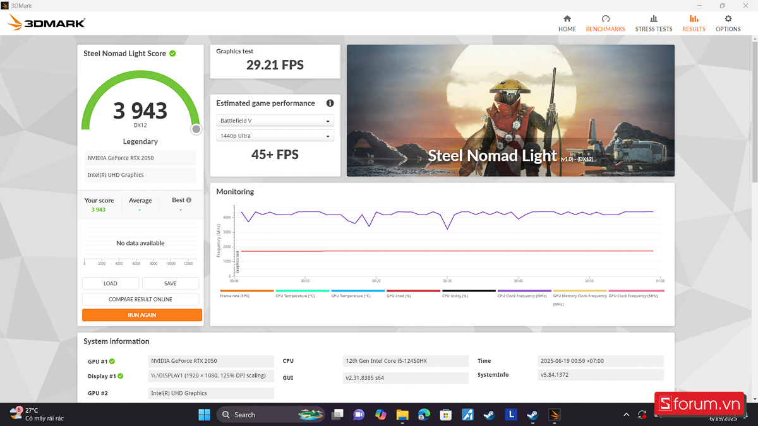Screen dimensions: 758x426
Task: Toggle the CPU Temperature legend swatch
Action: pos(302,291)
